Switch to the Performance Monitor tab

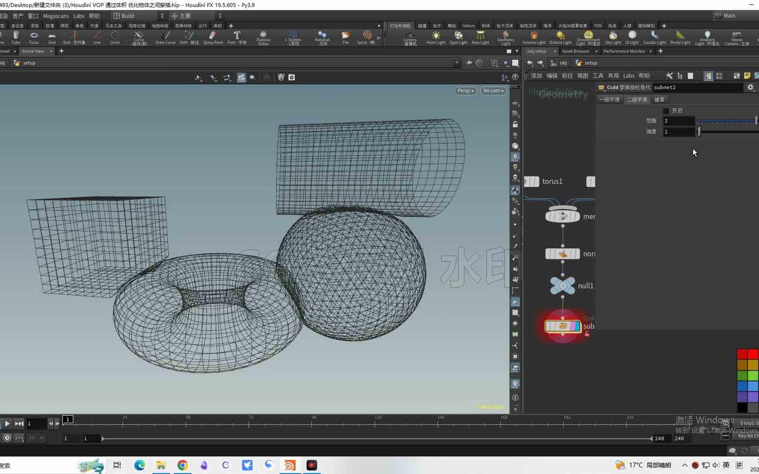click(x=624, y=51)
